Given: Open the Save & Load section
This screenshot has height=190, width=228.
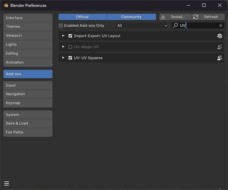Looking at the screenshot, I should 28,124.
